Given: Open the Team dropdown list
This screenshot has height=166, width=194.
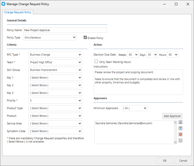Looking at the screenshot, I should [x=55, y=62].
